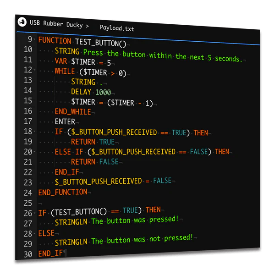This screenshot has width=275, height=275.
Task: Click the 1000 delay value
Action: pos(103,93)
